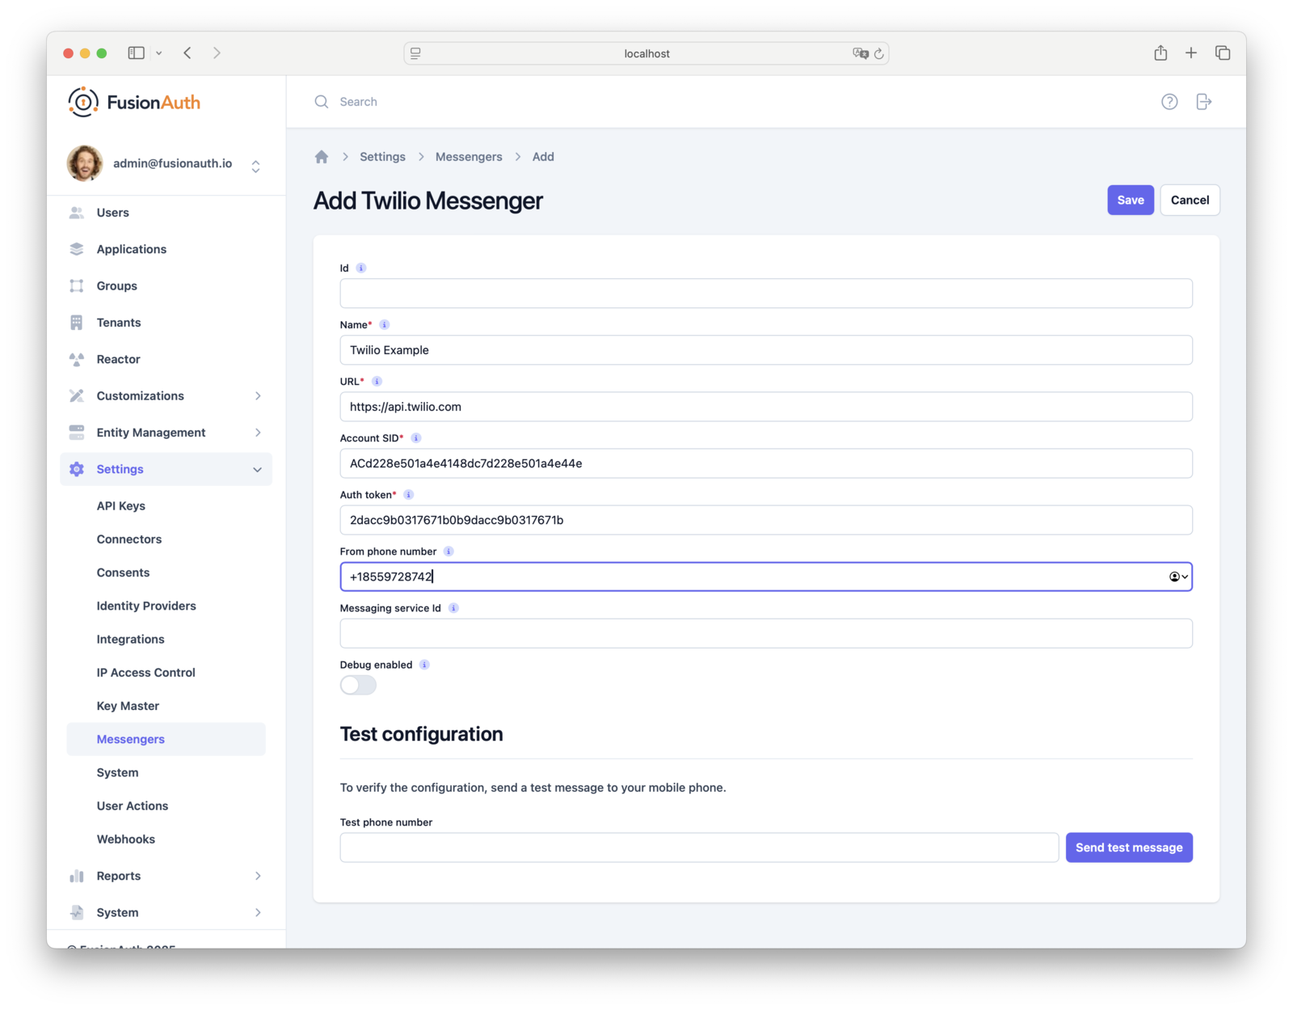
Task: Open the Search bar magnifier icon
Action: click(321, 101)
